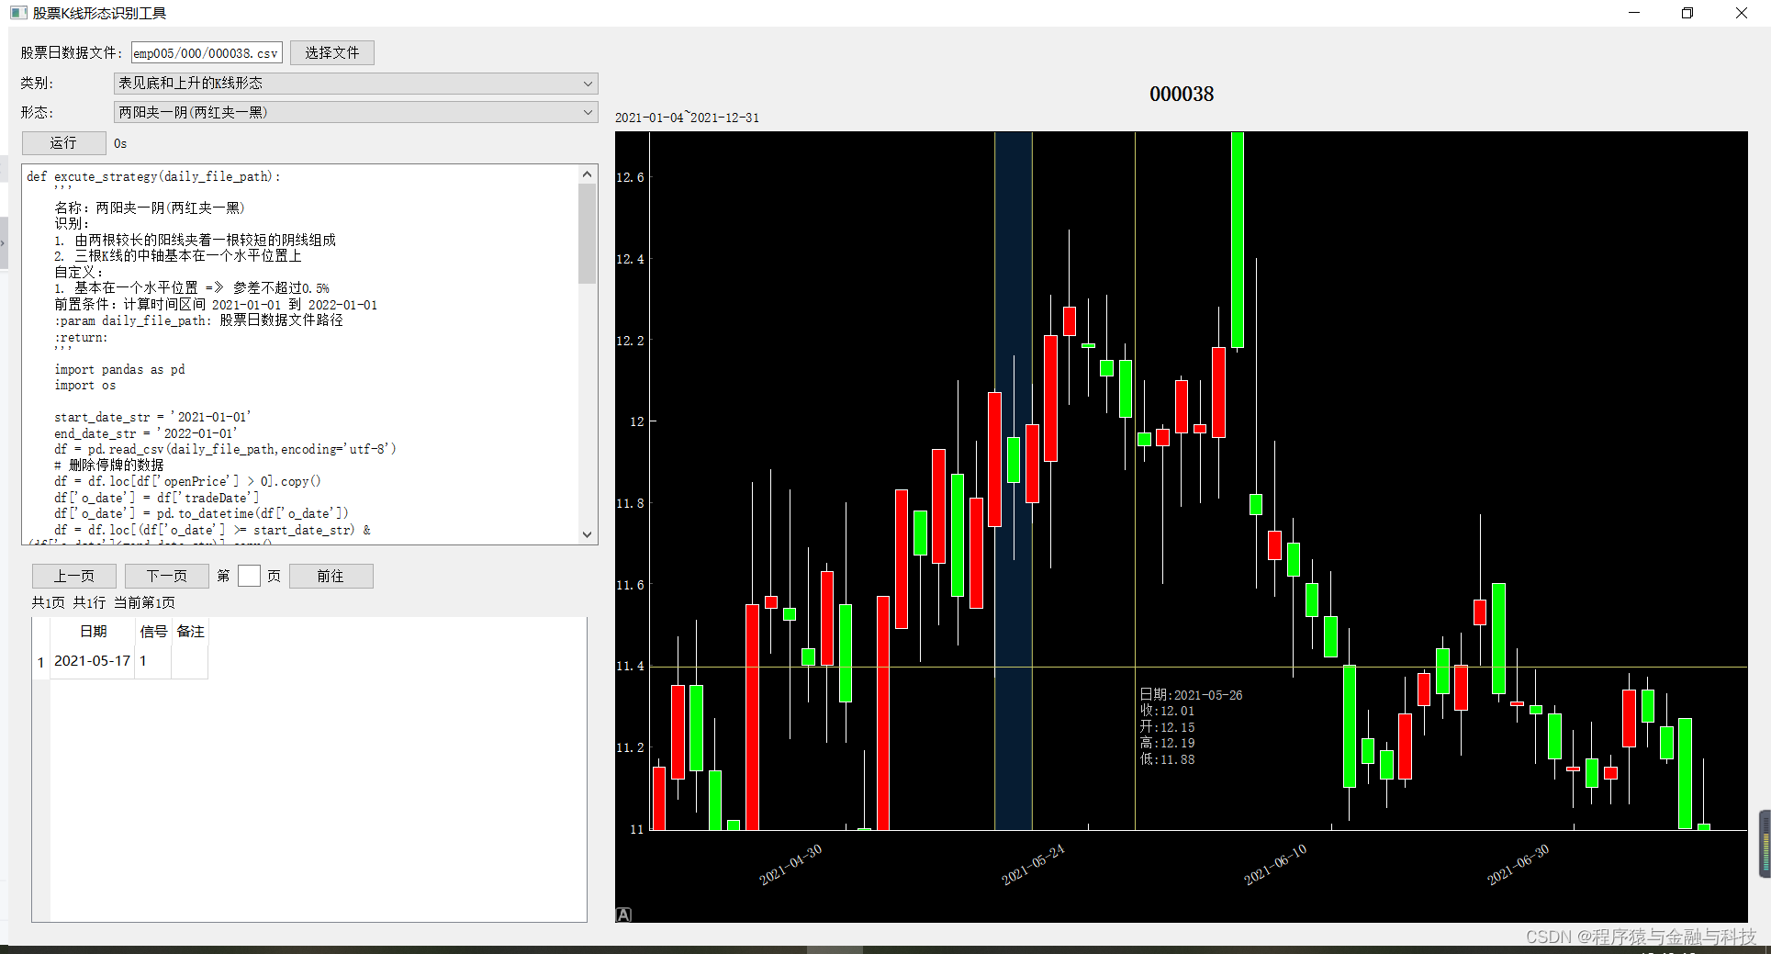Click the page number input box
Screen dimensions: 1771x954
pyautogui.click(x=249, y=576)
